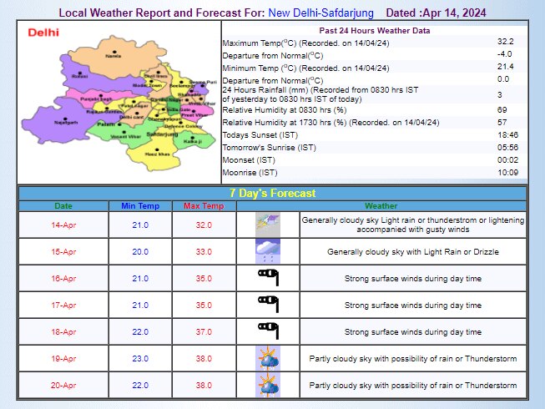The width and height of the screenshot is (545, 409).
Task: Click the wind sock icon for 18-Apr
Action: coord(268,331)
